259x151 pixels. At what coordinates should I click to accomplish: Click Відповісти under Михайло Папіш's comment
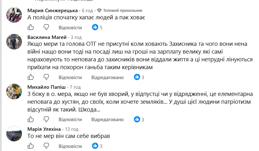[x=70, y=120]
